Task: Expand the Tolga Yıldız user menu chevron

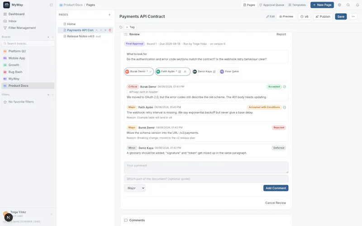Action: [51, 214]
